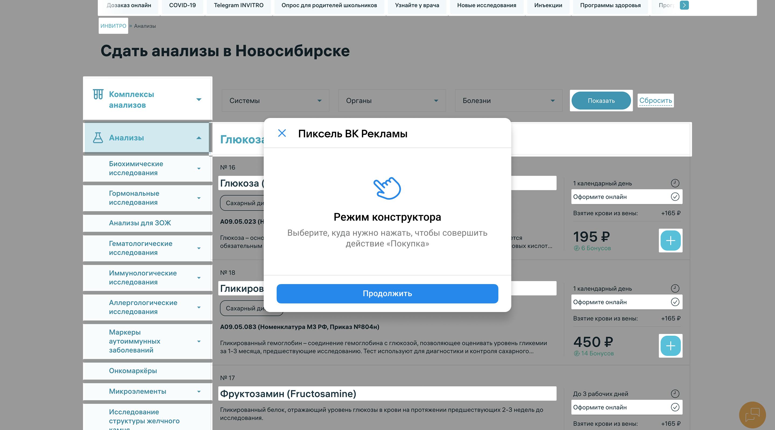Click clock icon for test № 18 deadline
775x430 pixels.
[x=675, y=288]
